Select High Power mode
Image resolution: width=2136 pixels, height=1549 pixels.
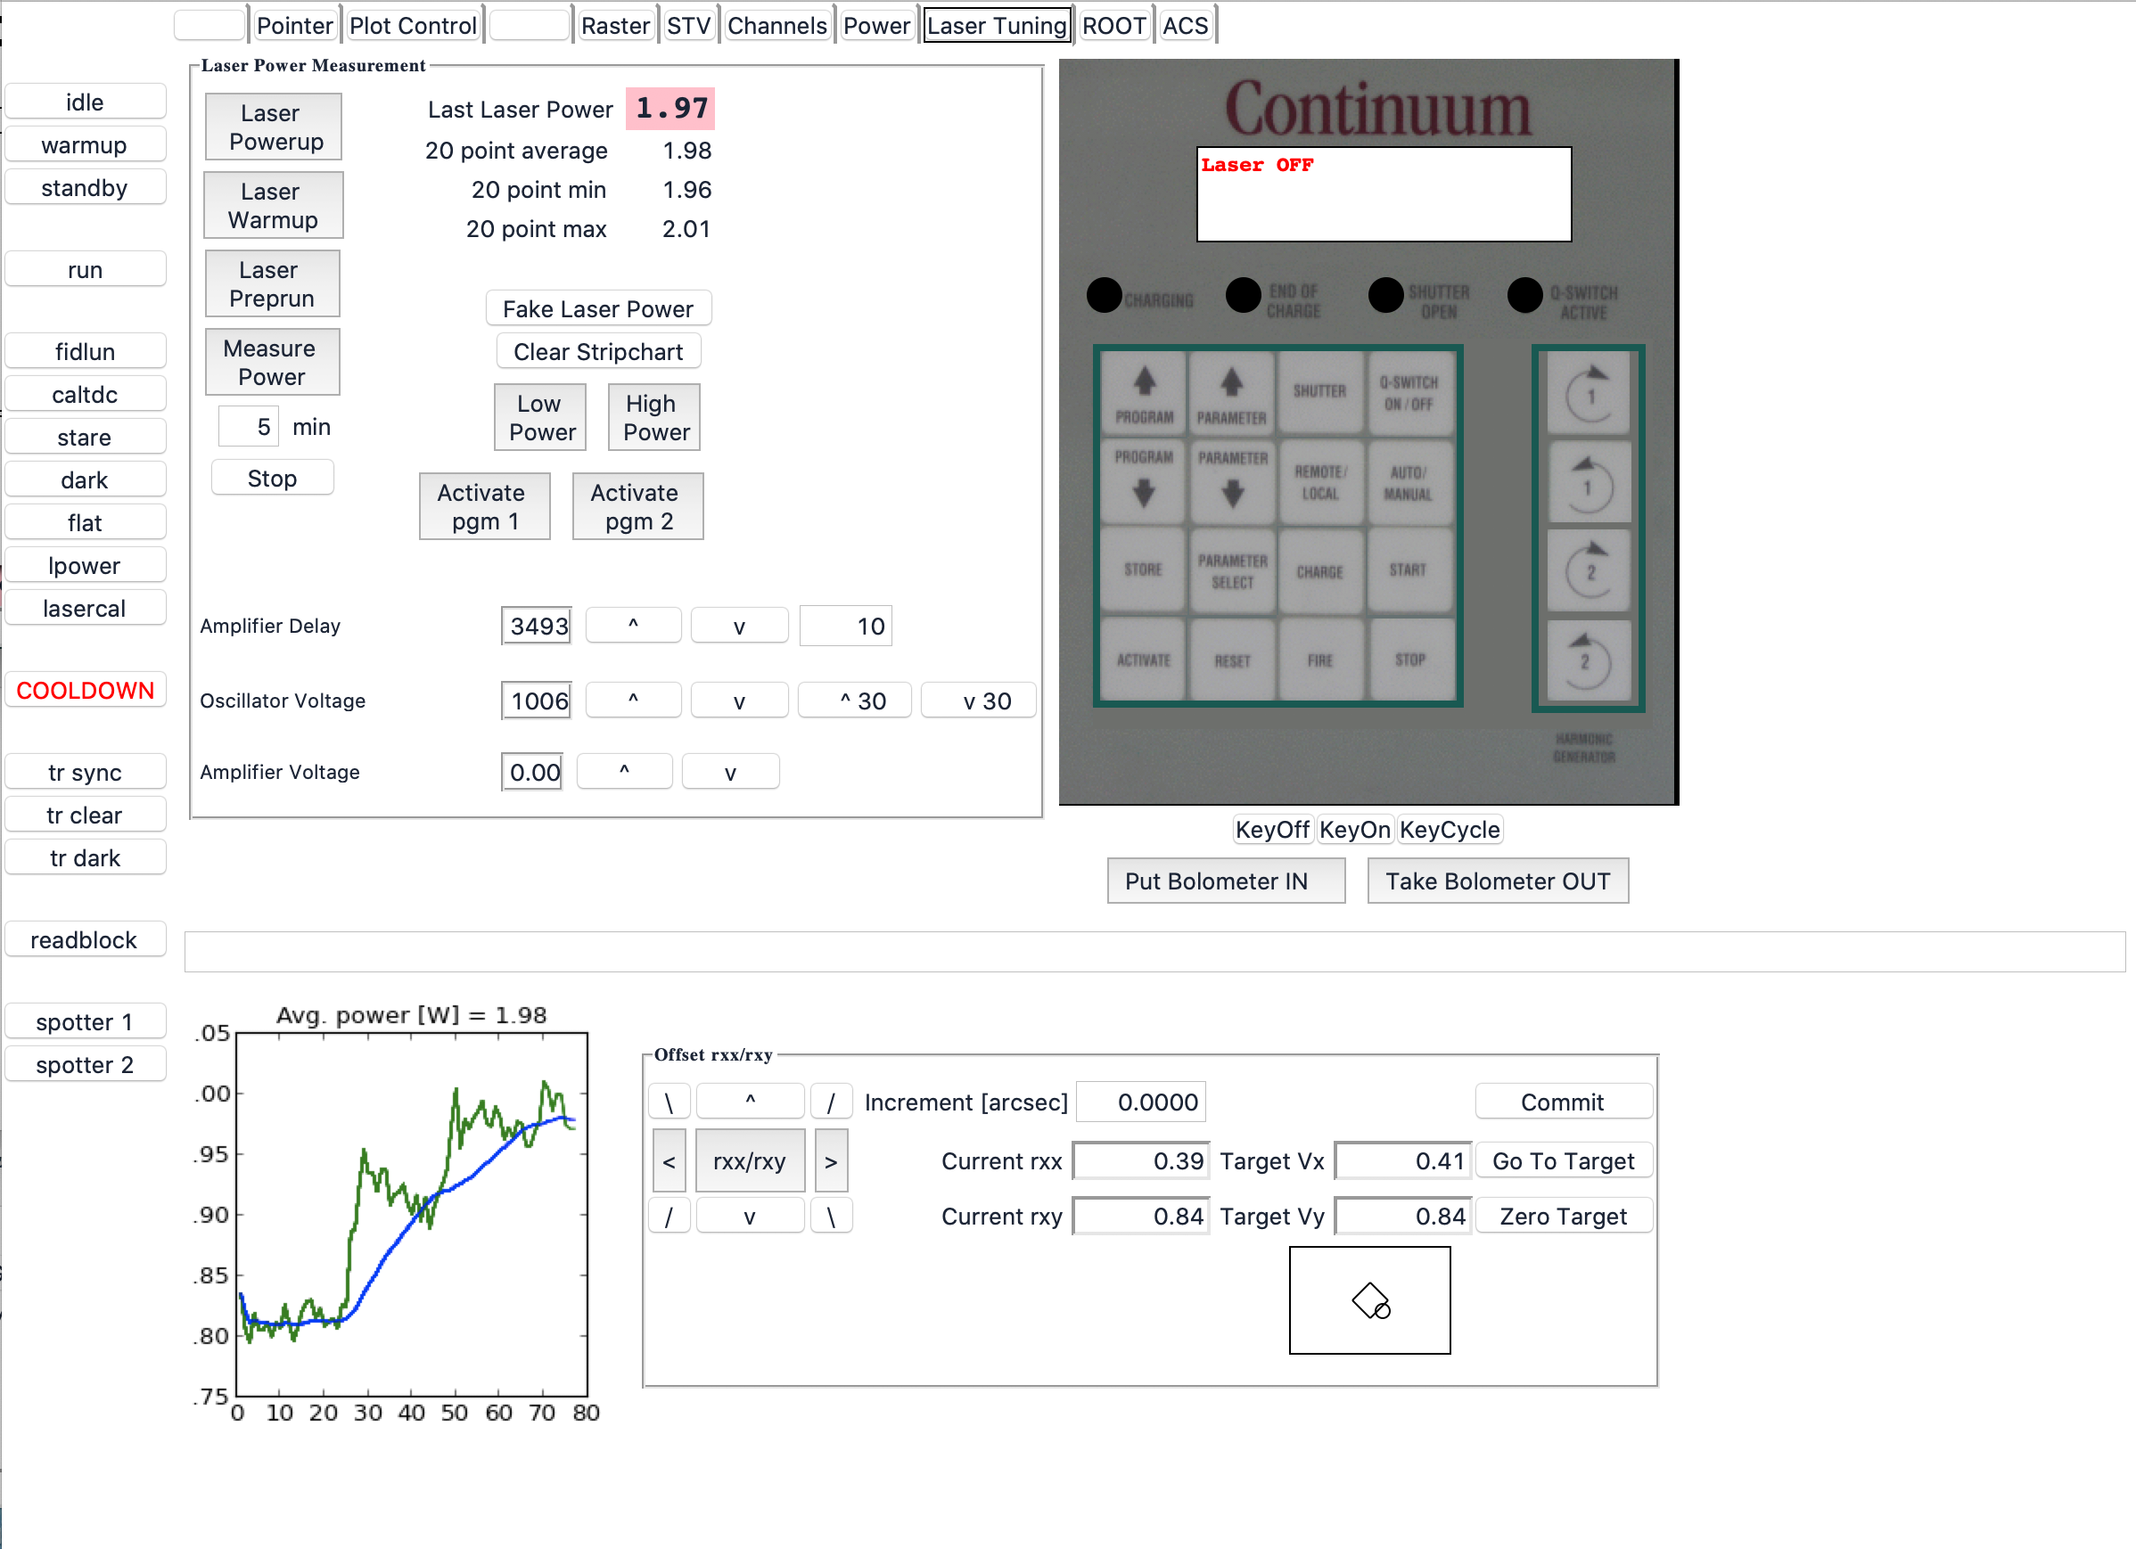(x=654, y=417)
